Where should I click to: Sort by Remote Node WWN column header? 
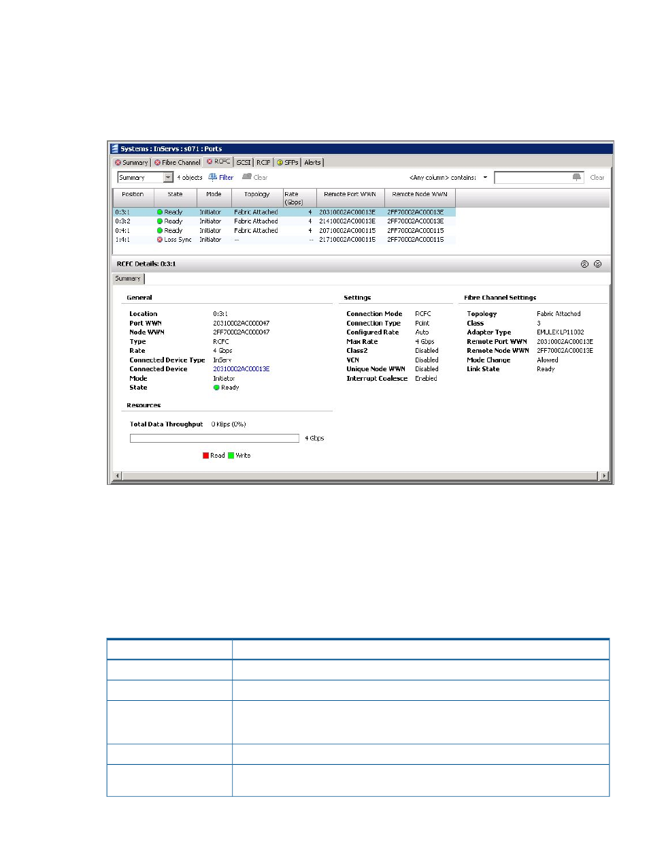point(420,198)
